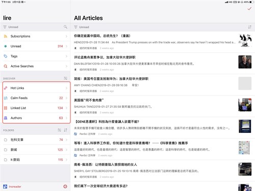255x191 pixels.
Task: Expand Active Searches chevron
Action: click(66, 66)
